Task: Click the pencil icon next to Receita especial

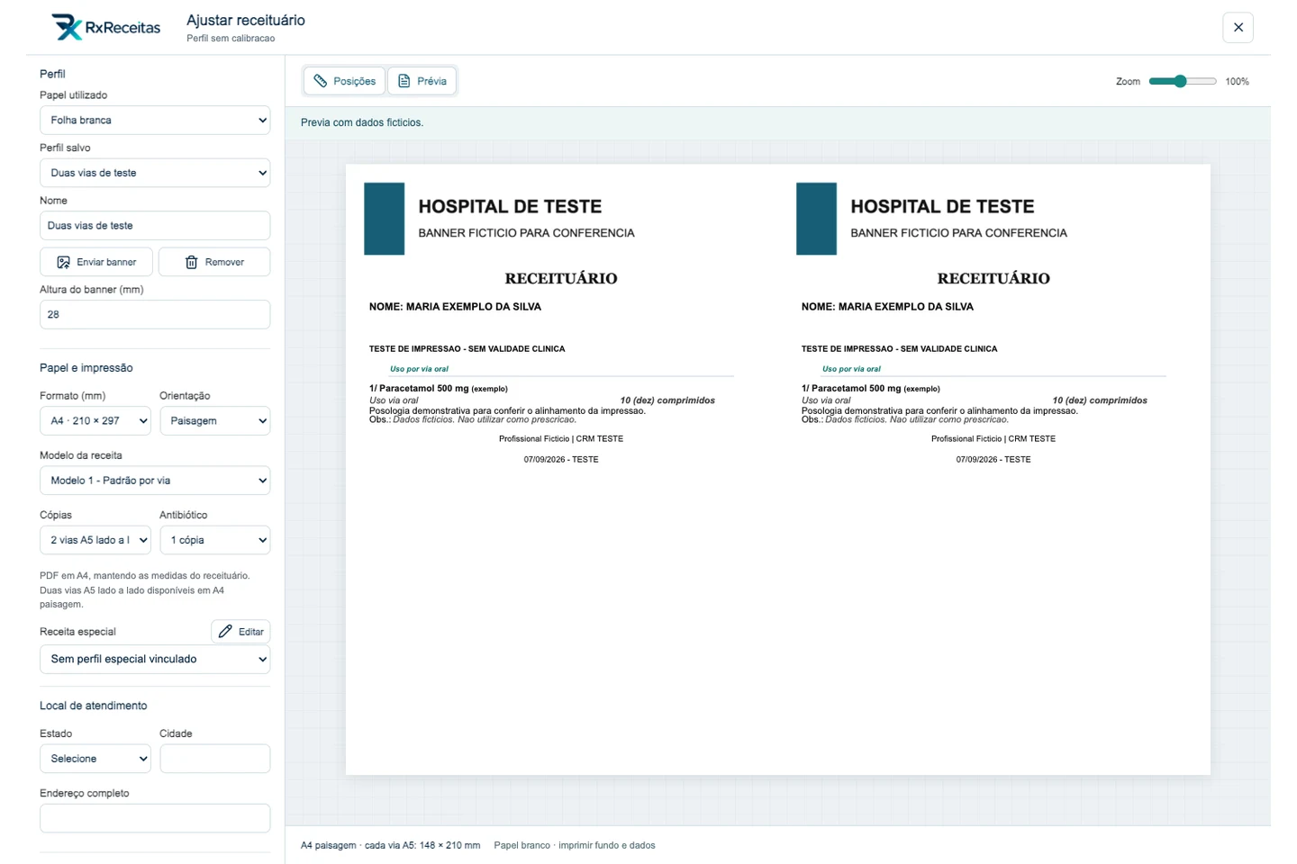Action: pos(225,632)
